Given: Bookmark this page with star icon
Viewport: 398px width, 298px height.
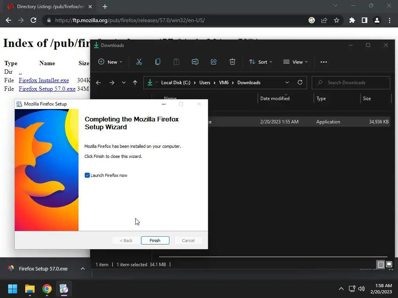Looking at the screenshot, I should point(337,20).
